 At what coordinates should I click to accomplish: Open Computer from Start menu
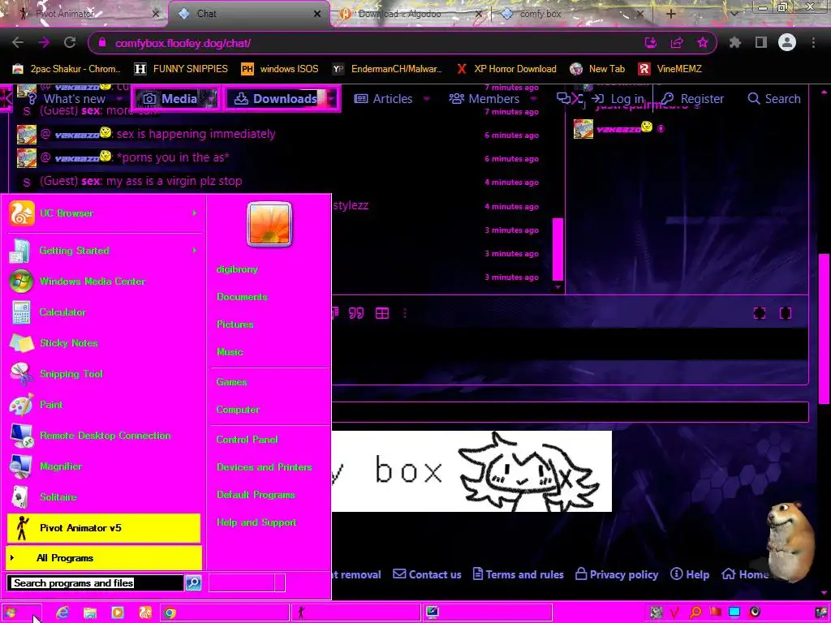pos(238,410)
